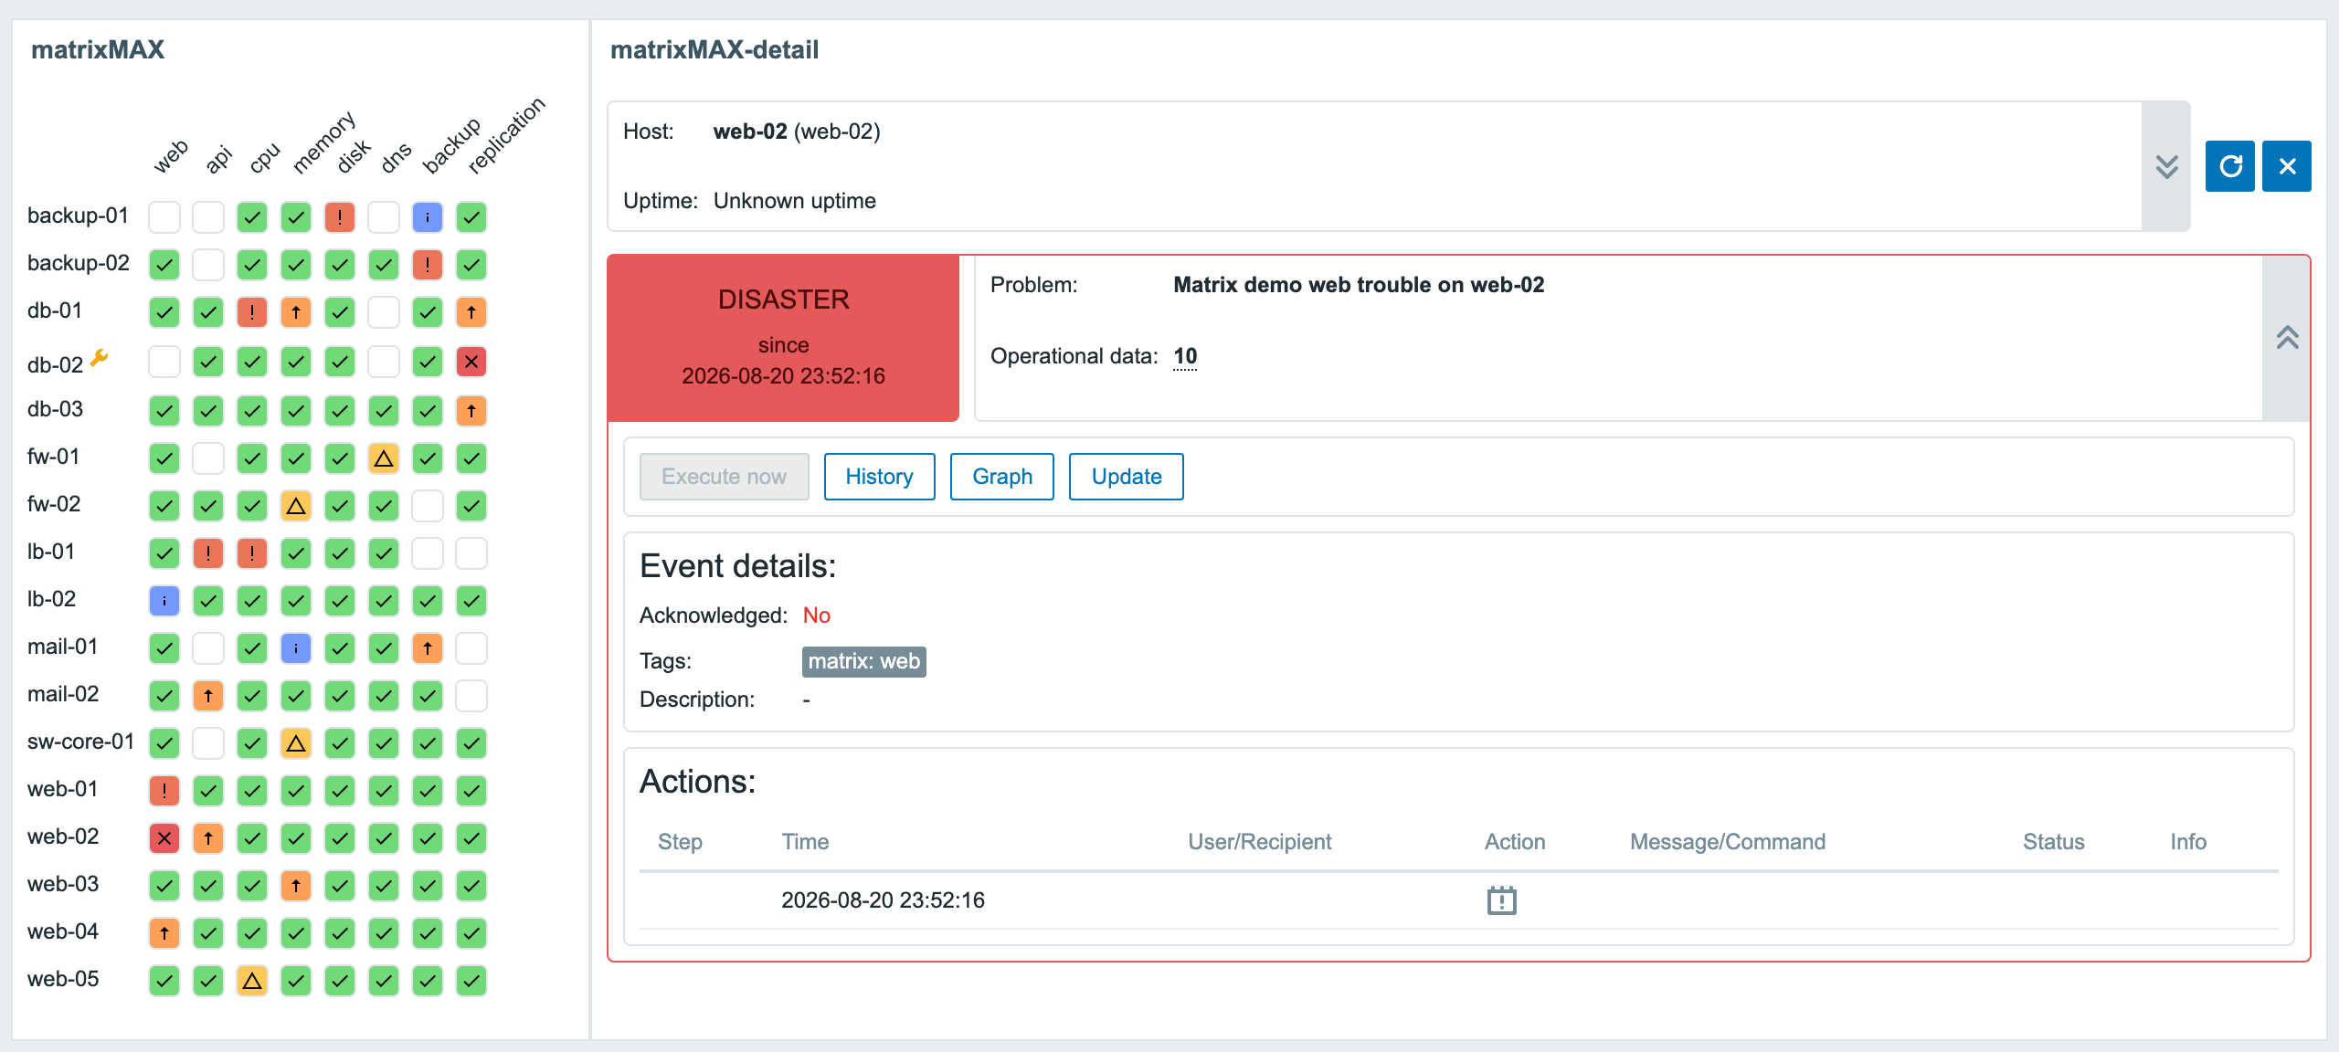Click the Execute now button
Viewport: 2339px width, 1052px height.
pyautogui.click(x=724, y=477)
